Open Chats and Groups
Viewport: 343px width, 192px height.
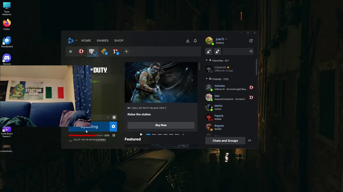click(225, 141)
